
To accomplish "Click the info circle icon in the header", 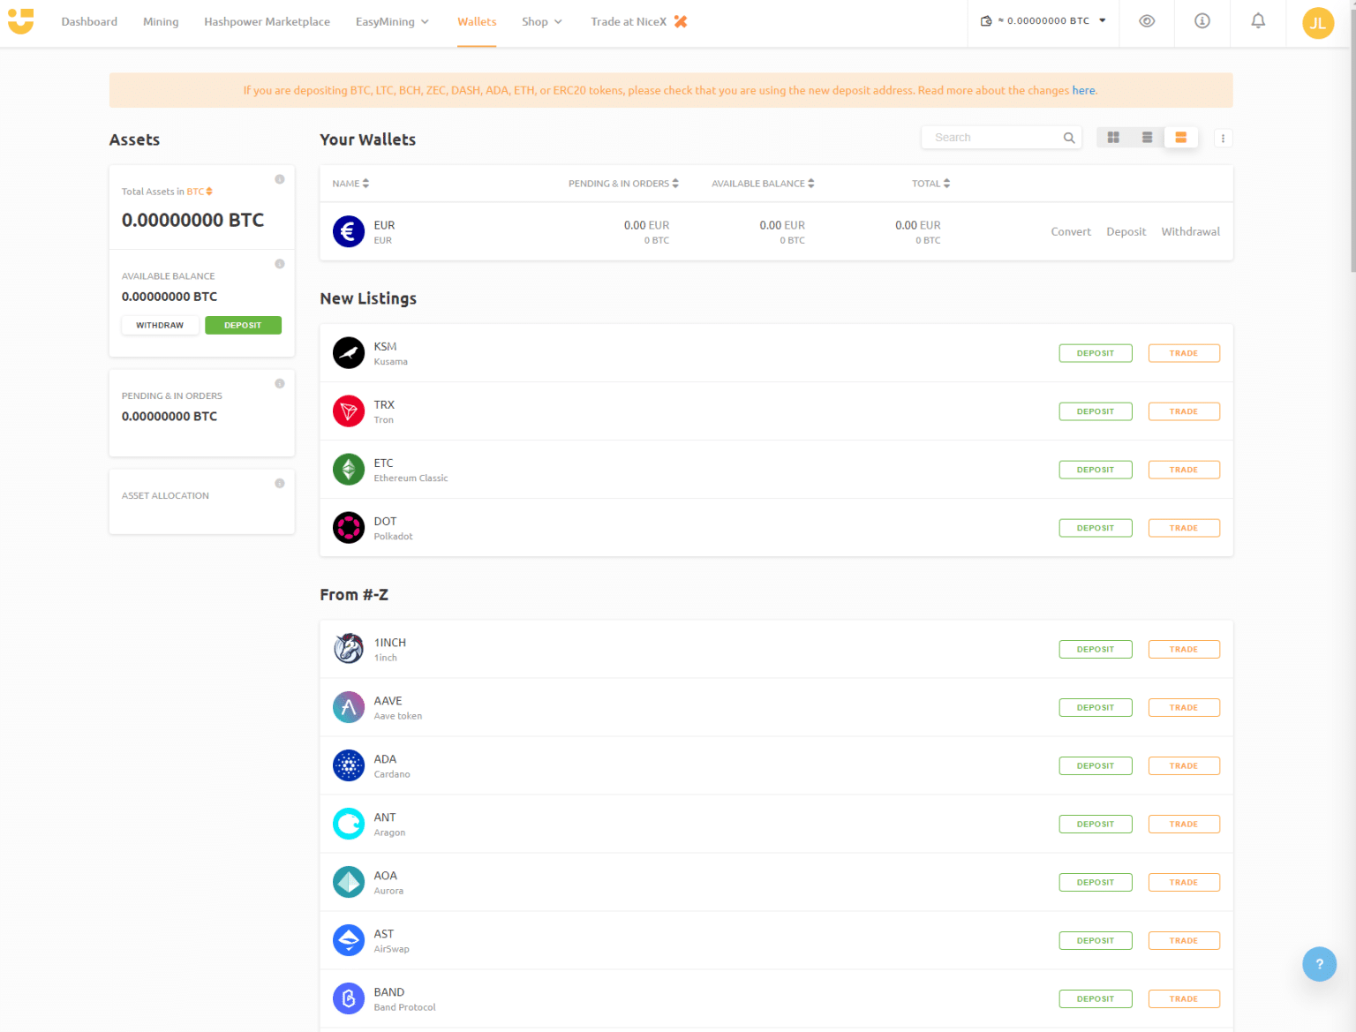I will pos(1202,21).
